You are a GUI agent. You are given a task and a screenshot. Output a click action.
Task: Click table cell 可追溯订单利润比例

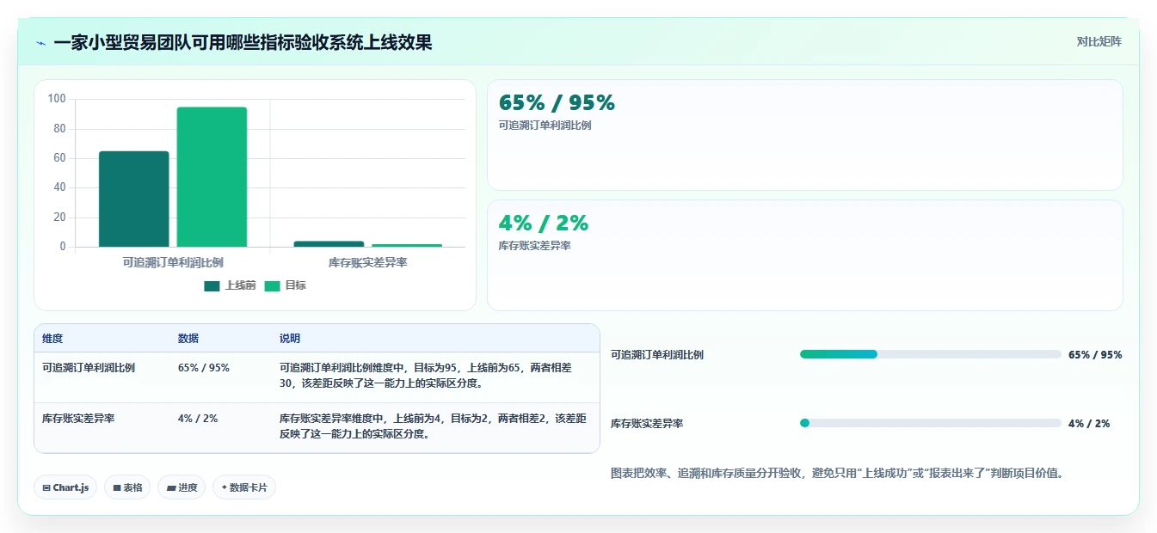[88, 367]
